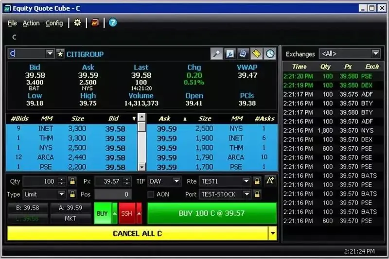Expand the red arrow next to SSH

(x=139, y=213)
